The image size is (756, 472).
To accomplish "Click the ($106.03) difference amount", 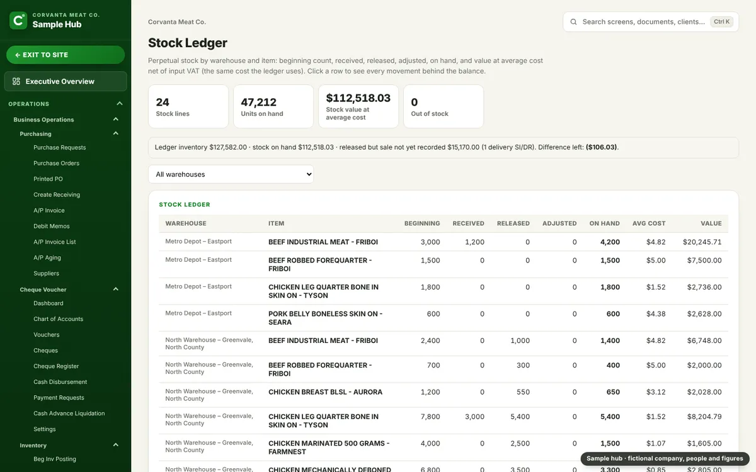I will coord(601,147).
